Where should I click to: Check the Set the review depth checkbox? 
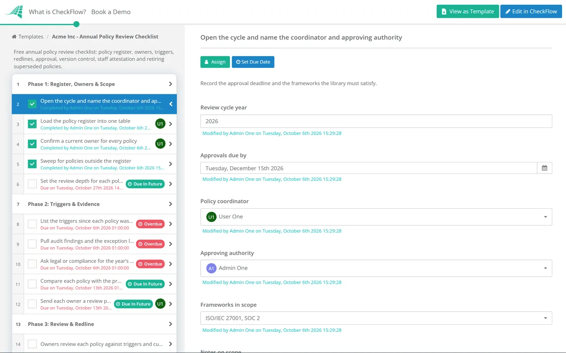(32, 184)
